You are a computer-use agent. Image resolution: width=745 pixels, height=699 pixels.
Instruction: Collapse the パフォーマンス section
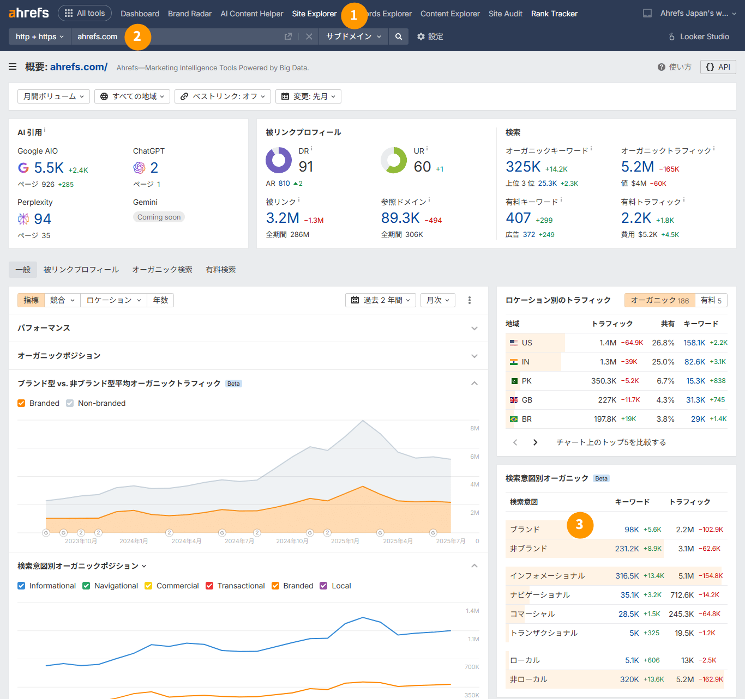click(x=474, y=328)
